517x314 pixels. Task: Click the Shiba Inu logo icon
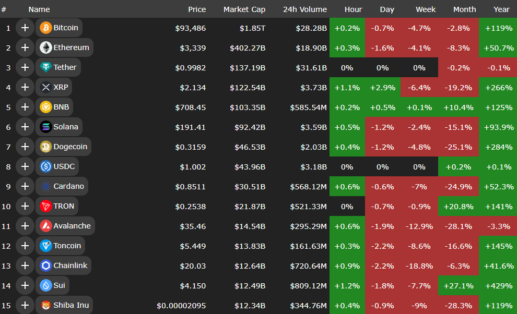45,305
